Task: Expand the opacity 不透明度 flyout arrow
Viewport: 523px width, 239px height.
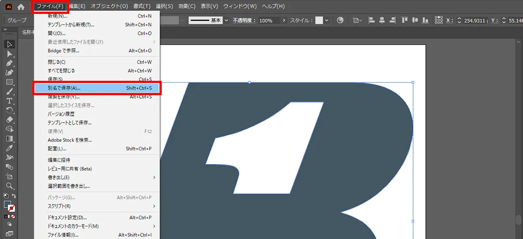Action: tap(284, 20)
